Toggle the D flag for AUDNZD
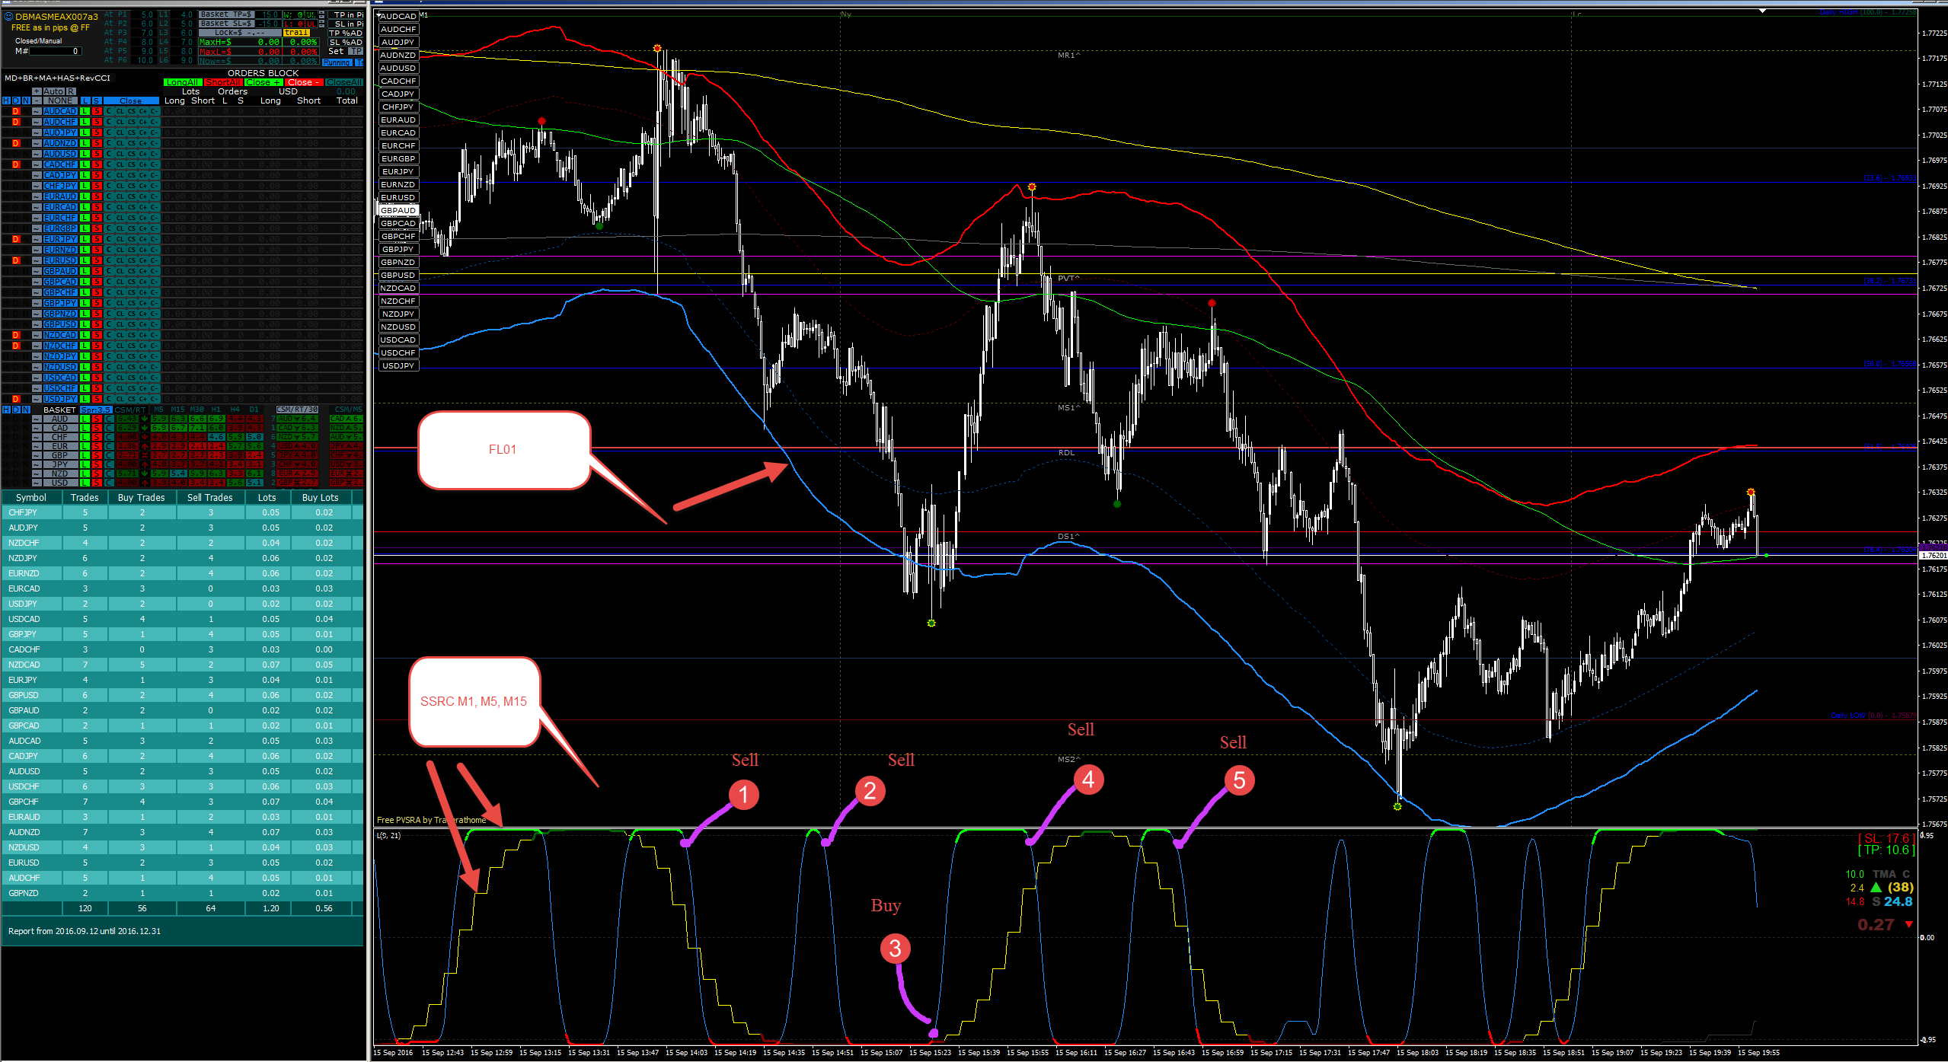 click(x=16, y=143)
